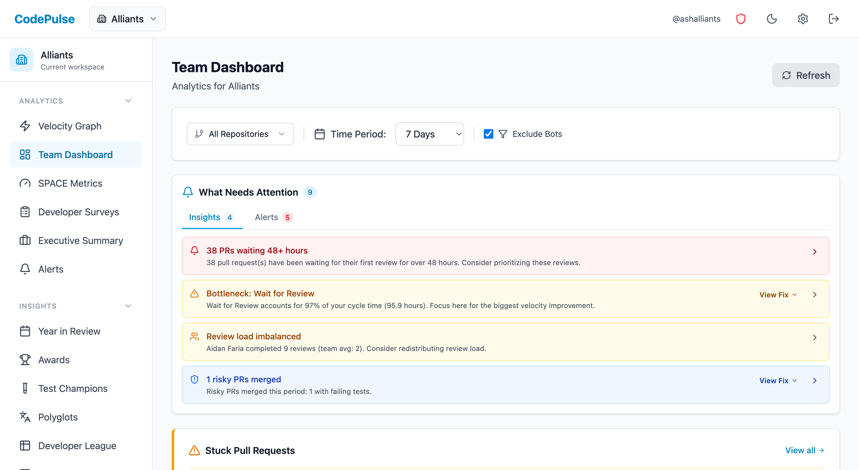Open Developer Surveys page
The width and height of the screenshot is (859, 470).
76,212
